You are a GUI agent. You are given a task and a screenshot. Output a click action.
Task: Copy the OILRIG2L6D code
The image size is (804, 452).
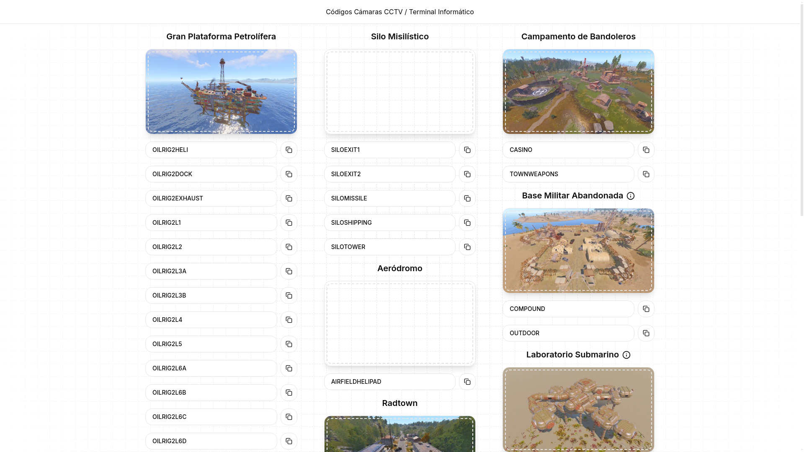(289, 441)
